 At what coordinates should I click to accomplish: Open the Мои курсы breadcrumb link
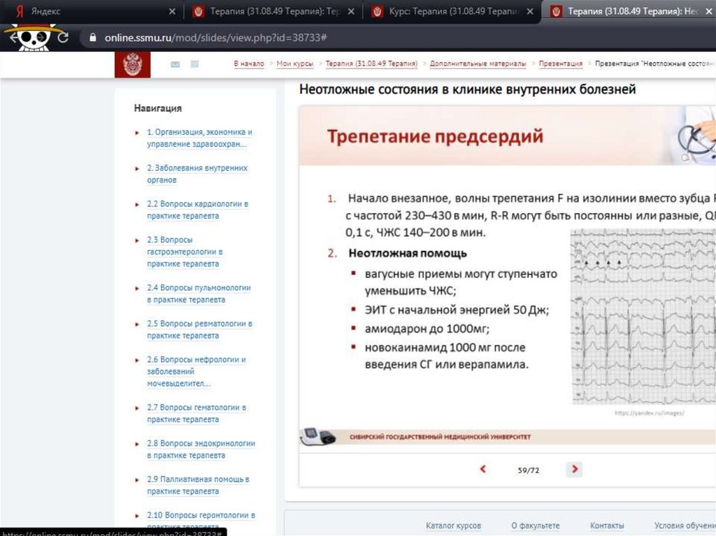tap(295, 64)
